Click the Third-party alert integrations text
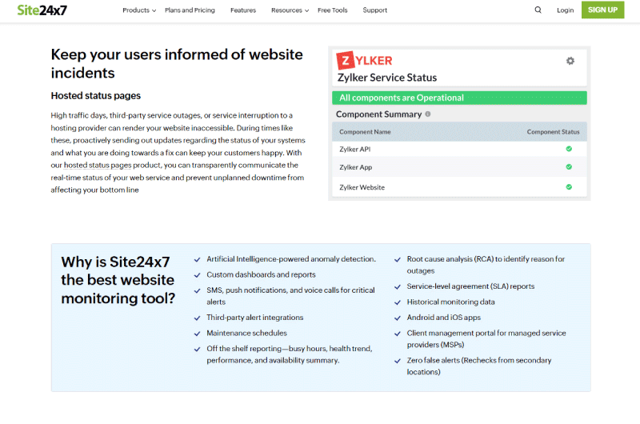This screenshot has width=640, height=424. coord(254,318)
